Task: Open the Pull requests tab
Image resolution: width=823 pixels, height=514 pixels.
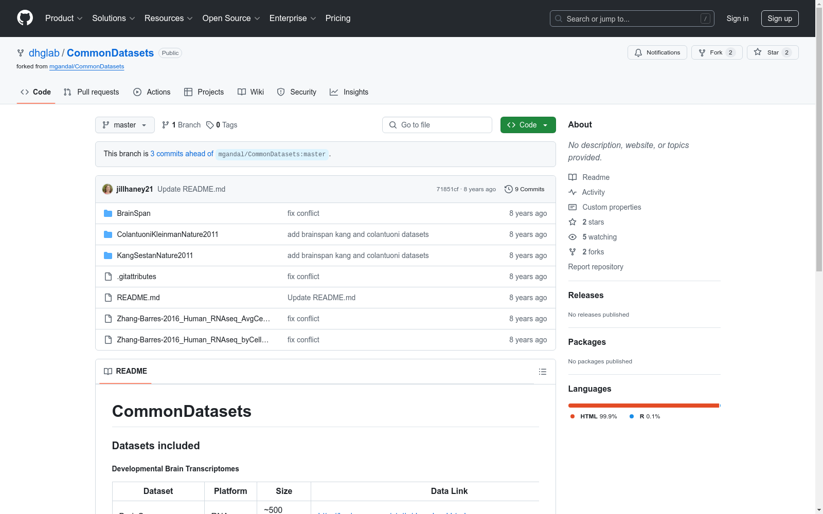Action: [x=92, y=92]
